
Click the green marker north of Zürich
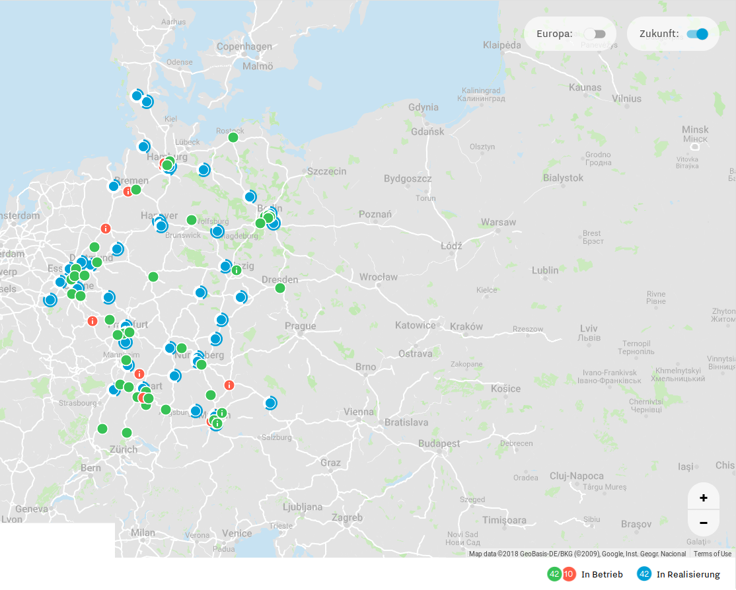click(127, 433)
